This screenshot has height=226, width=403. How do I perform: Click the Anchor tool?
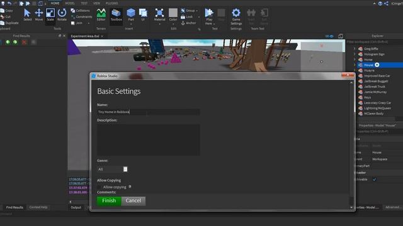click(188, 23)
